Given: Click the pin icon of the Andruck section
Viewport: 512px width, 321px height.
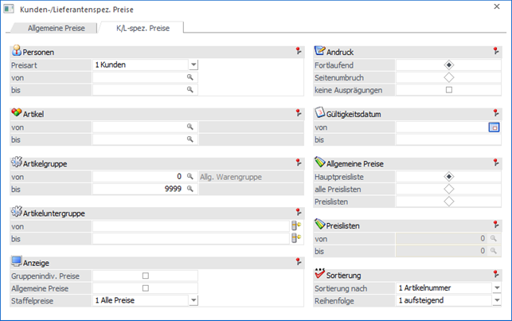Looking at the screenshot, I should click(496, 51).
